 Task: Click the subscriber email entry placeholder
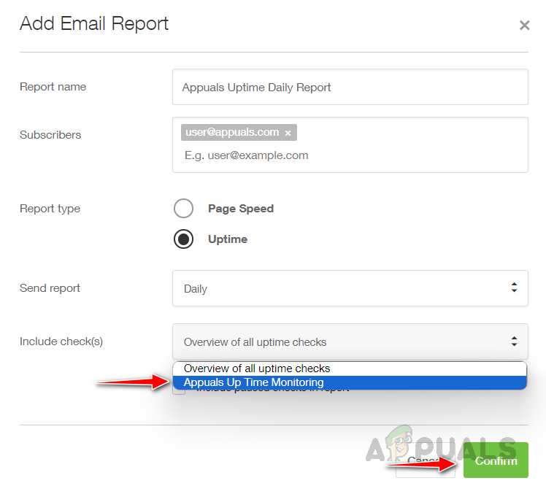(246, 155)
